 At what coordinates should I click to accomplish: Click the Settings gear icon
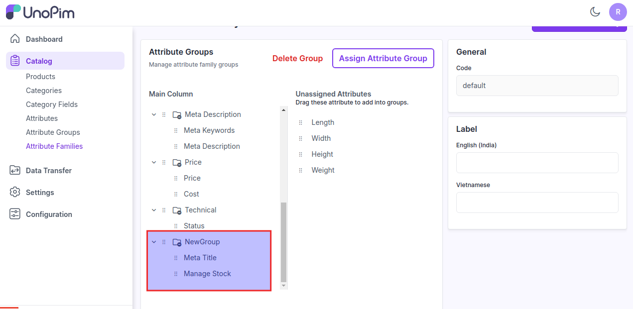(x=15, y=192)
